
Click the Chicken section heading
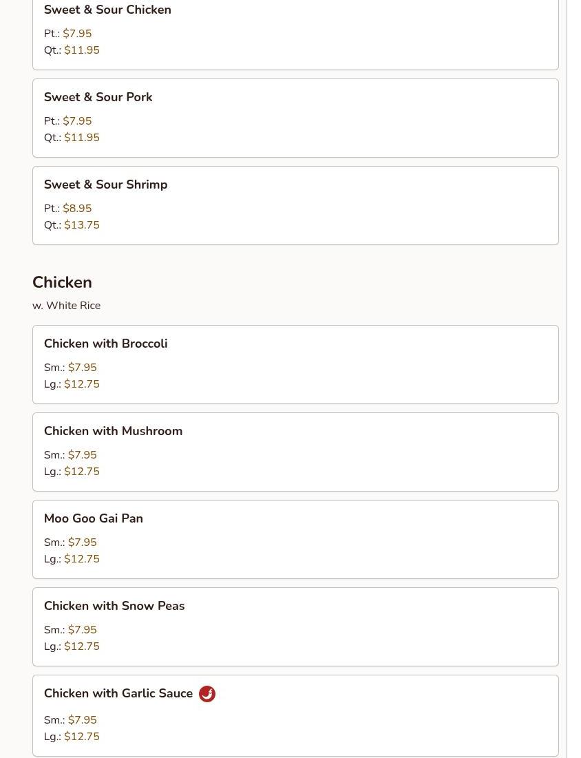pyautogui.click(x=62, y=282)
